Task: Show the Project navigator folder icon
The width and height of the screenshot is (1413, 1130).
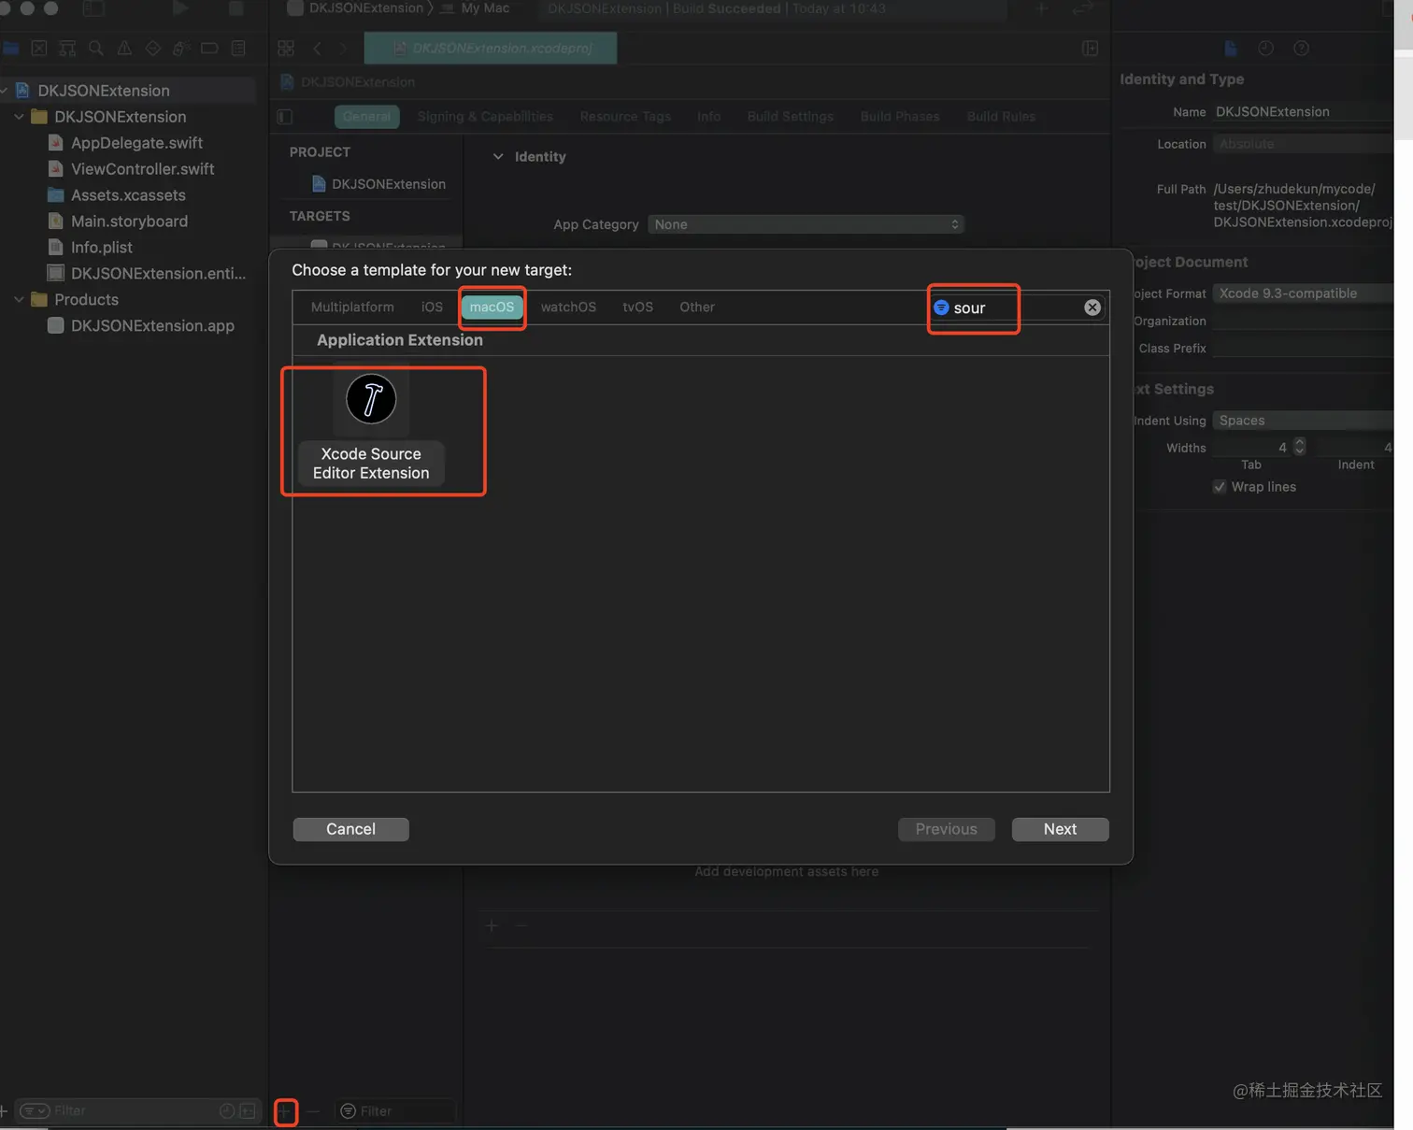Action: (10, 48)
